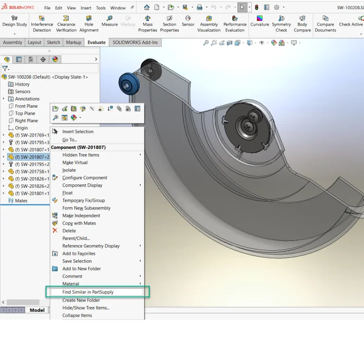The height and width of the screenshot is (364, 364).
Task: Click Open Part in the context toolbar
Action: [55, 109]
